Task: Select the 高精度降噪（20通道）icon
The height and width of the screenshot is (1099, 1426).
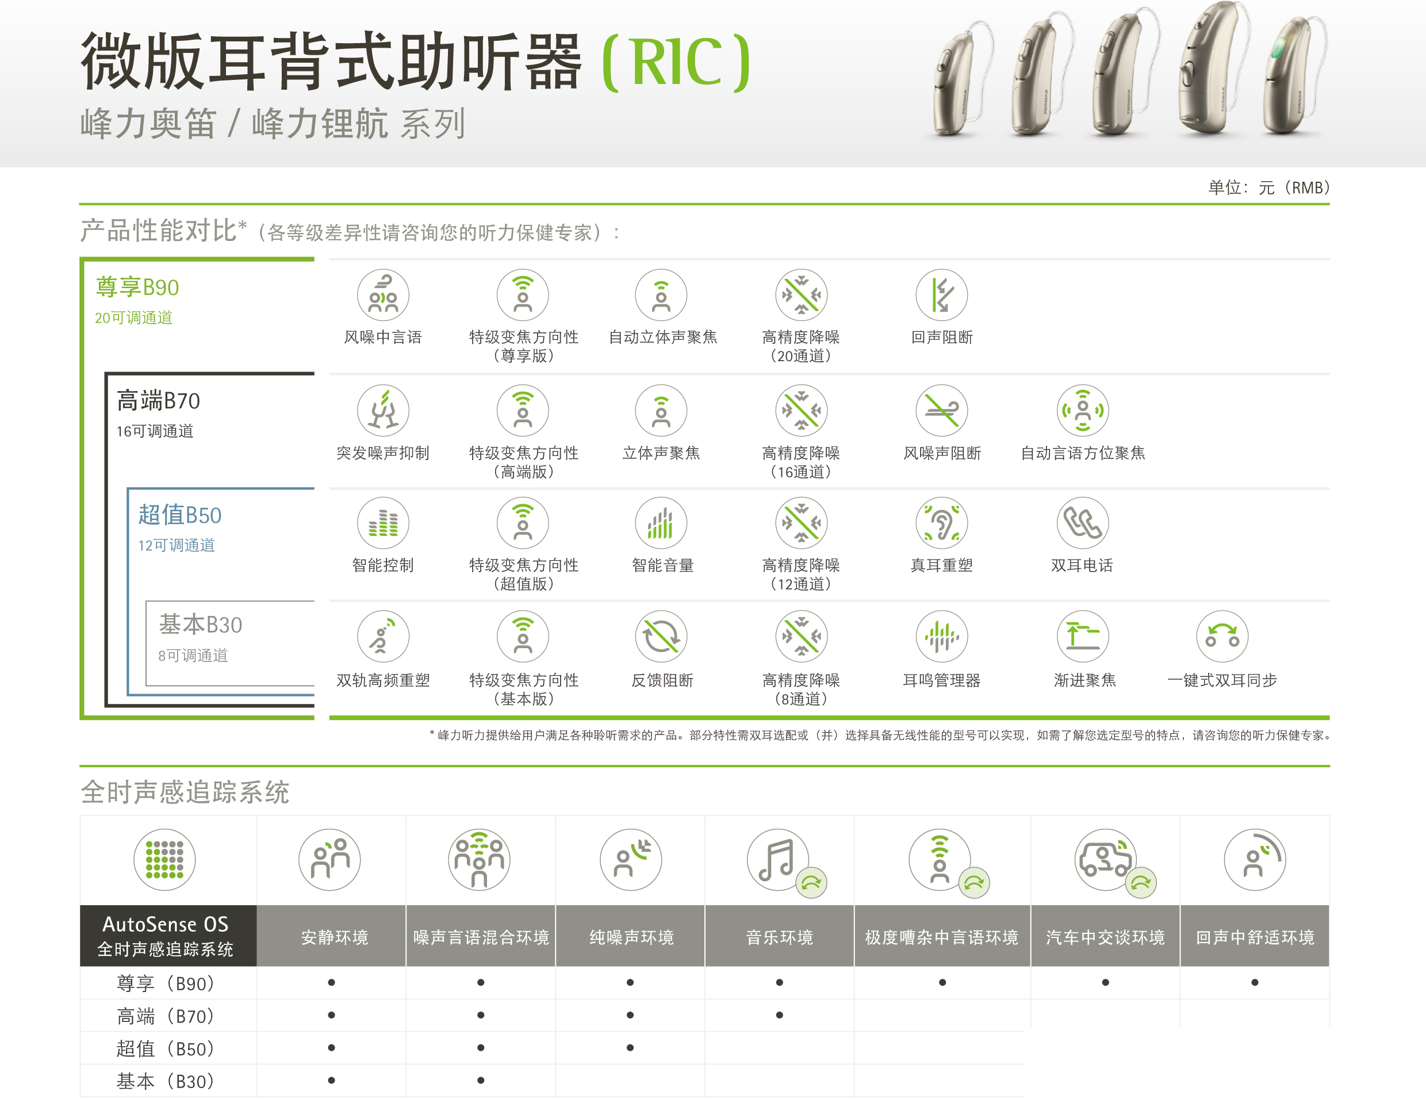Action: tap(801, 295)
